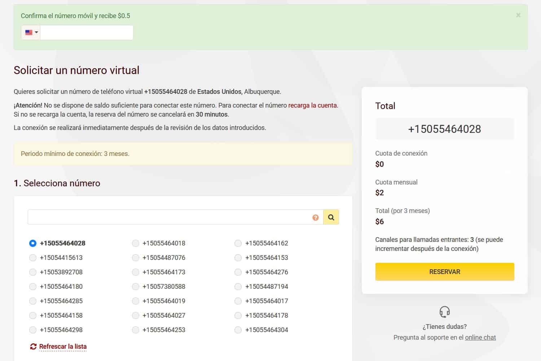Viewport: 541px width, 361px height.
Task: Click the 1. Selecciona número heading
Action: coord(57,183)
